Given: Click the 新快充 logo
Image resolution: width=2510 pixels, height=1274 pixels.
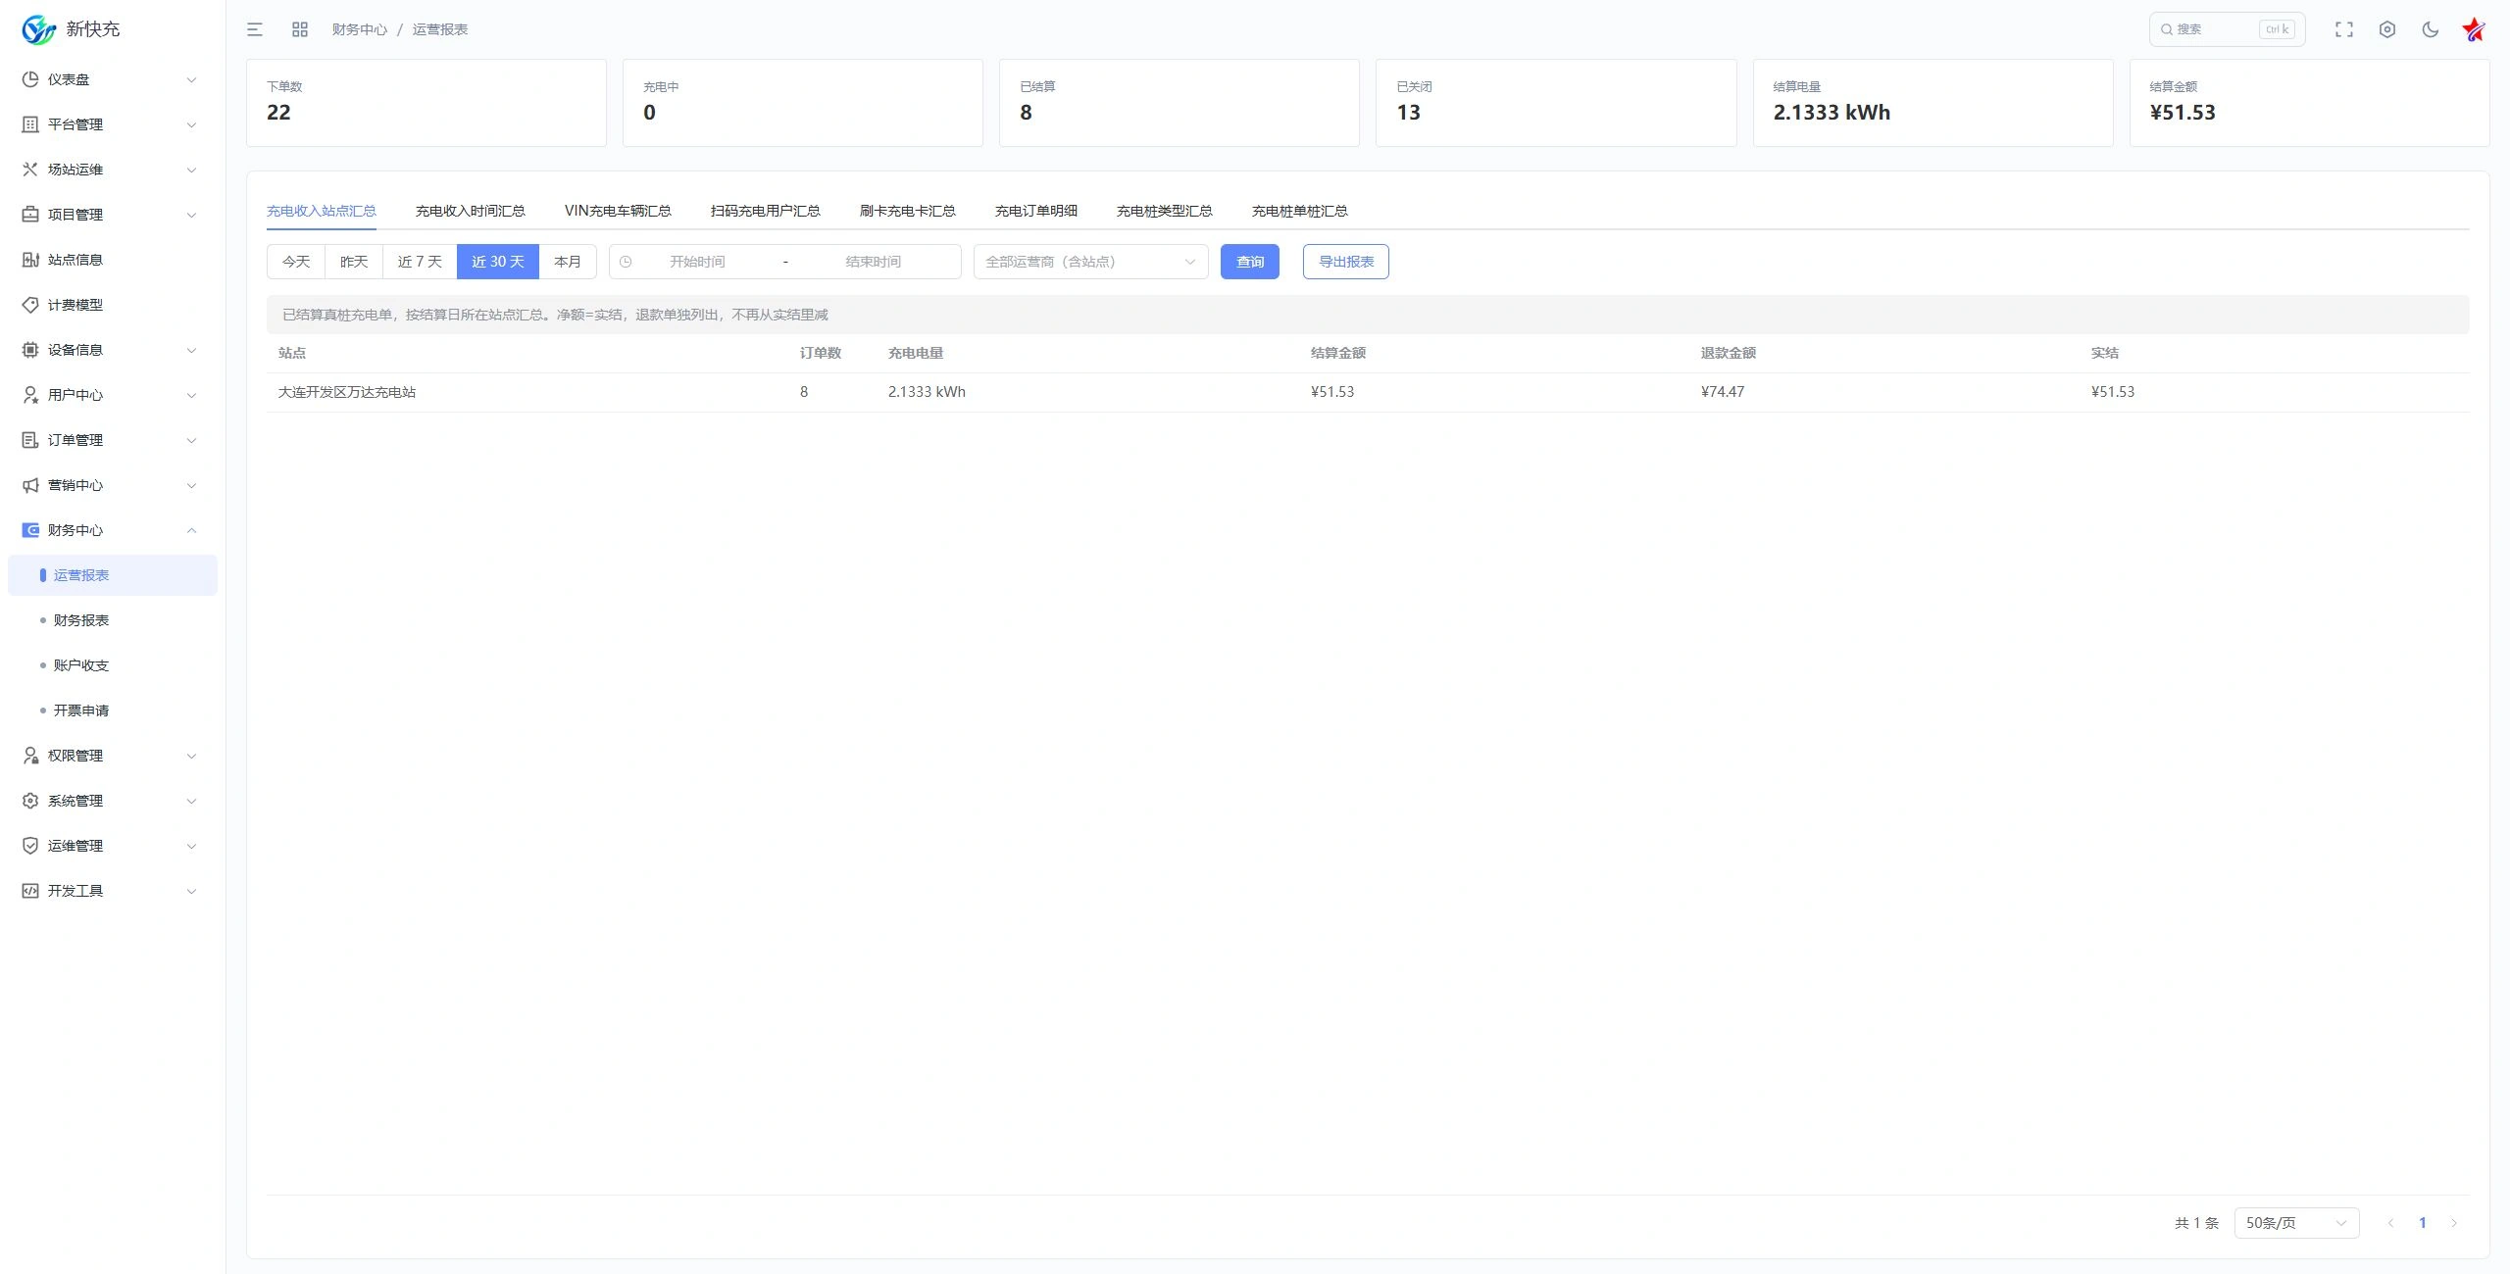Looking at the screenshot, I should point(71,29).
